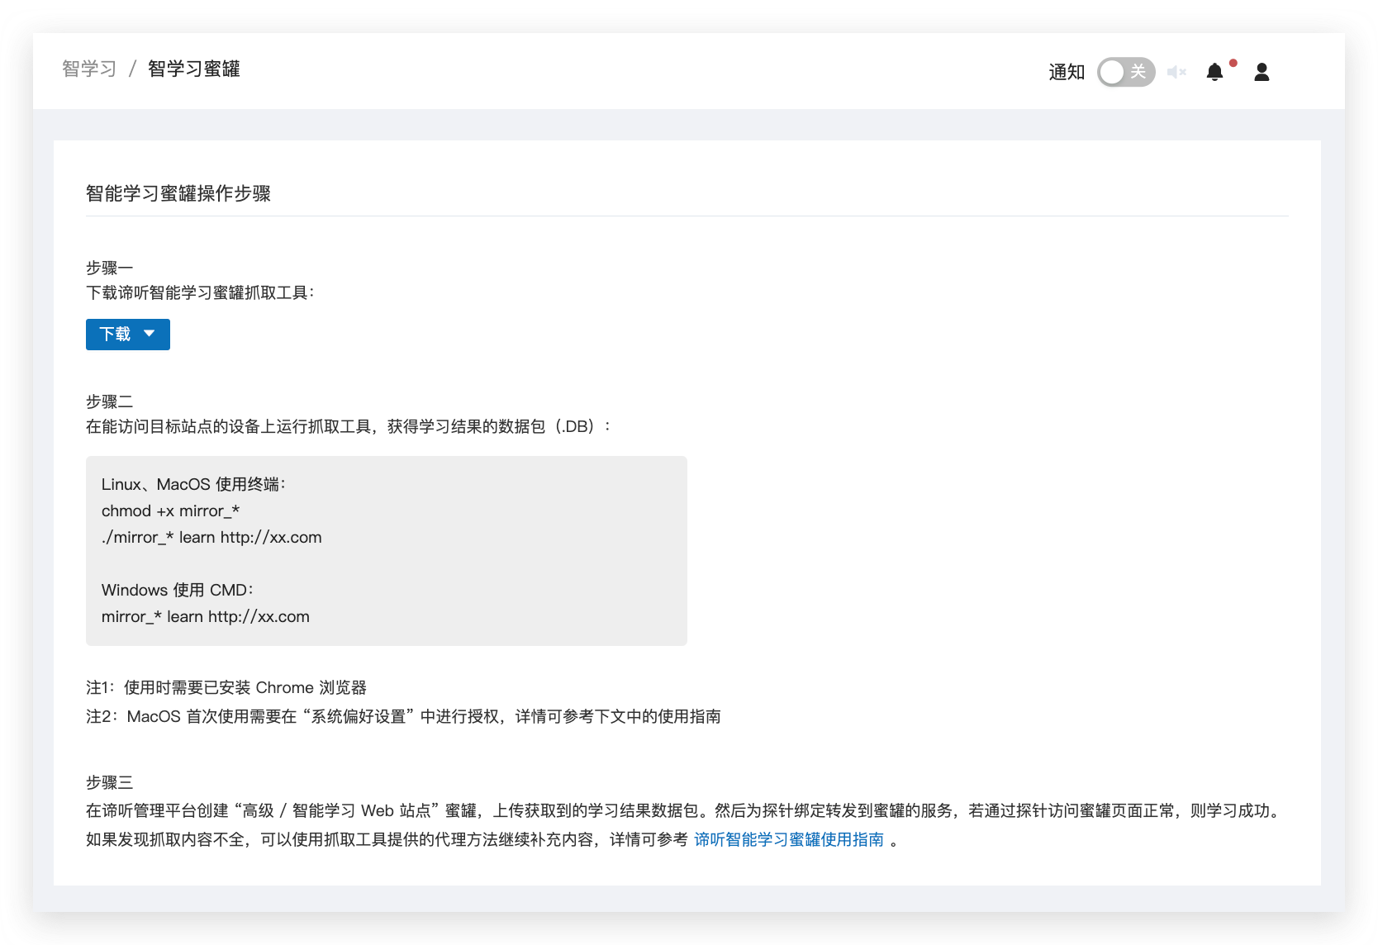Expand the 下载 dropdown caret arrow

150,334
